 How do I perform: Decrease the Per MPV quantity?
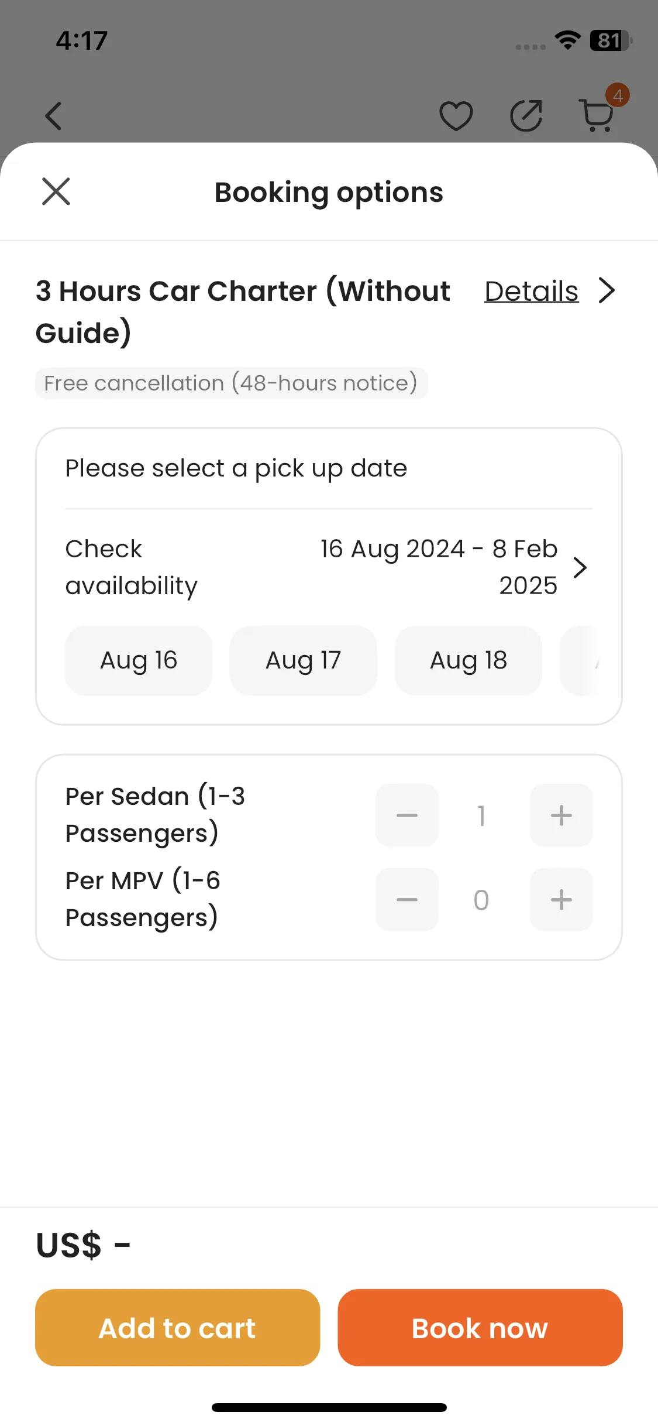tap(407, 899)
